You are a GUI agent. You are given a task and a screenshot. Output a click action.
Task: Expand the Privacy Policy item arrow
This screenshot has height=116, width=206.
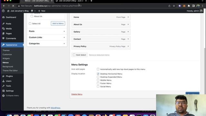128,46
